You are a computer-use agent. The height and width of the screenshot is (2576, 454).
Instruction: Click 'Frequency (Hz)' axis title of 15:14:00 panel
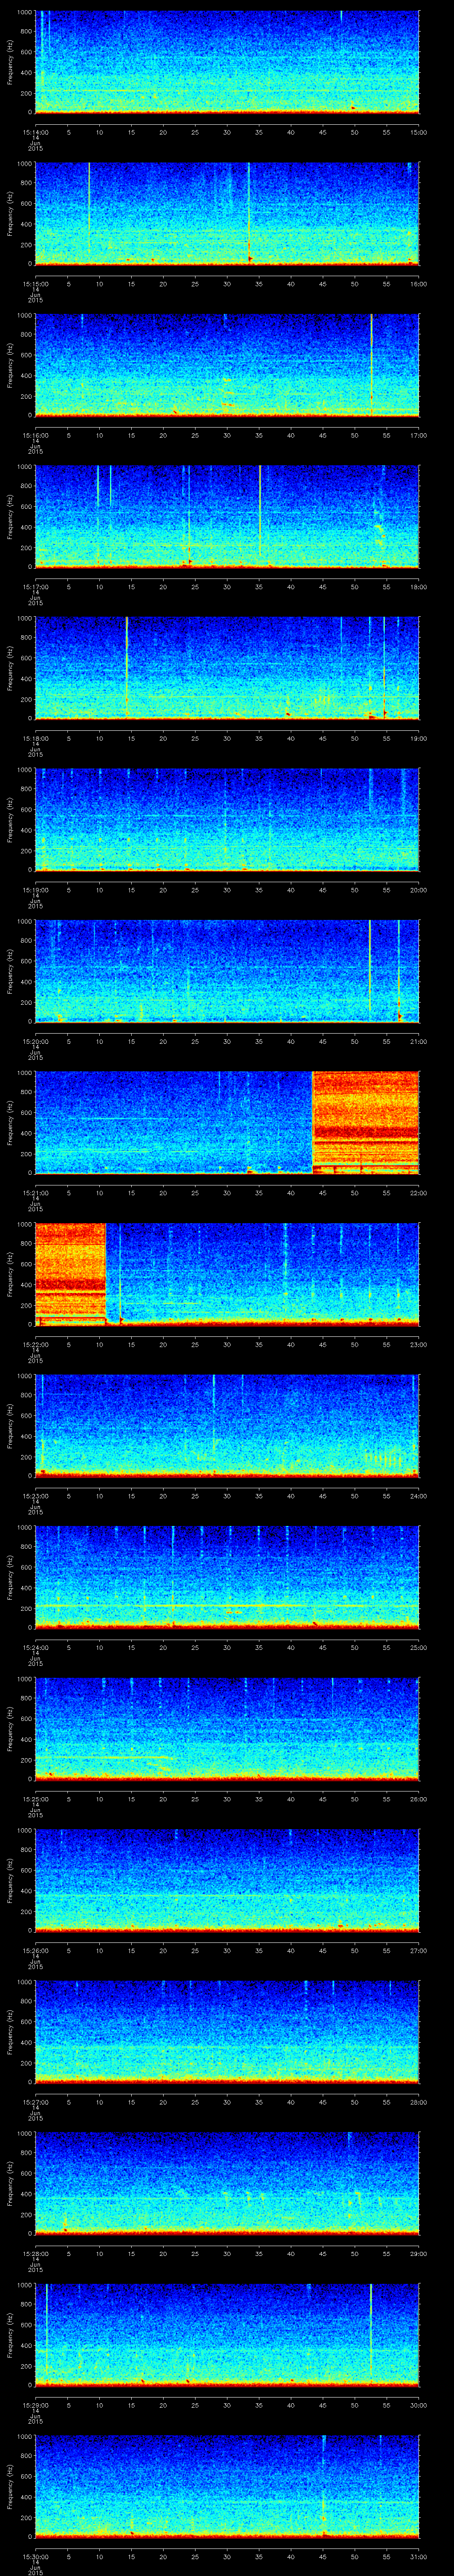pos(10,63)
